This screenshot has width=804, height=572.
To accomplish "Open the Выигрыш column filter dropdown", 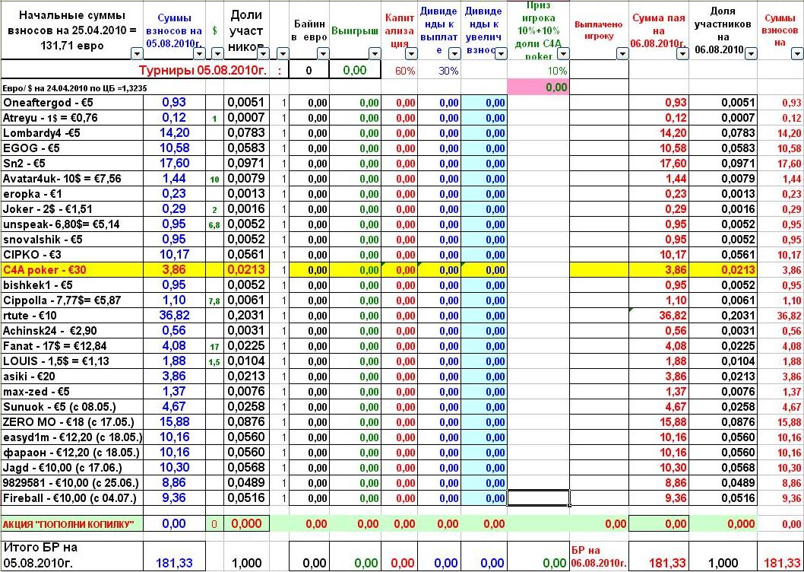I will point(373,53).
